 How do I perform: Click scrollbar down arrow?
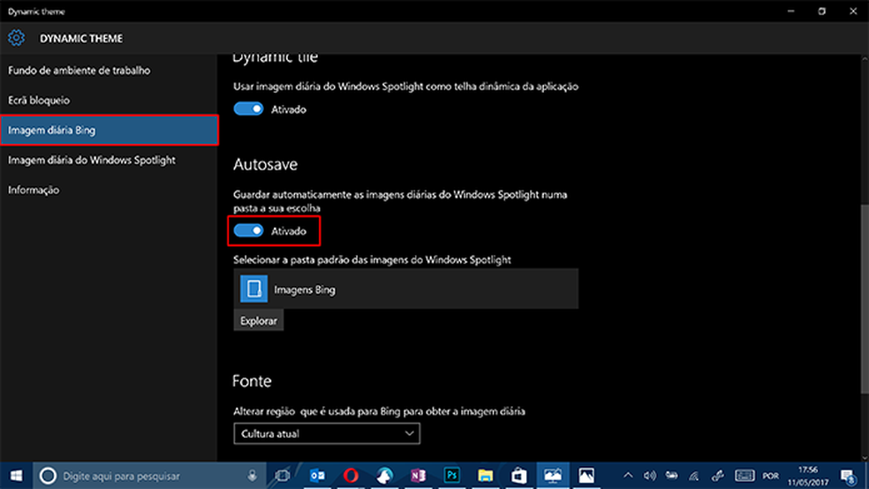tap(865, 457)
